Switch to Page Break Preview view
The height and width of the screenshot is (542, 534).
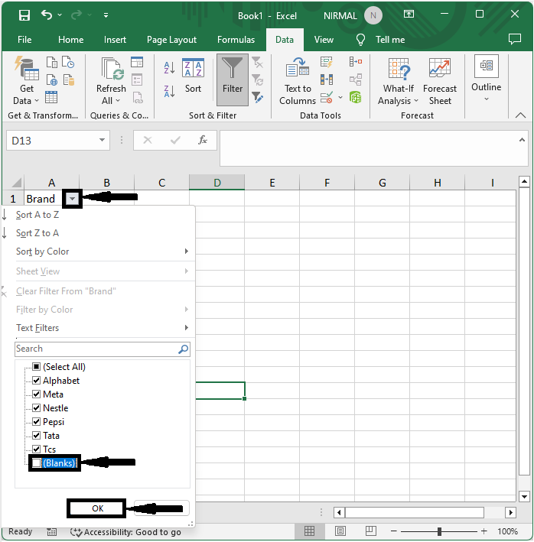pyautogui.click(x=371, y=531)
